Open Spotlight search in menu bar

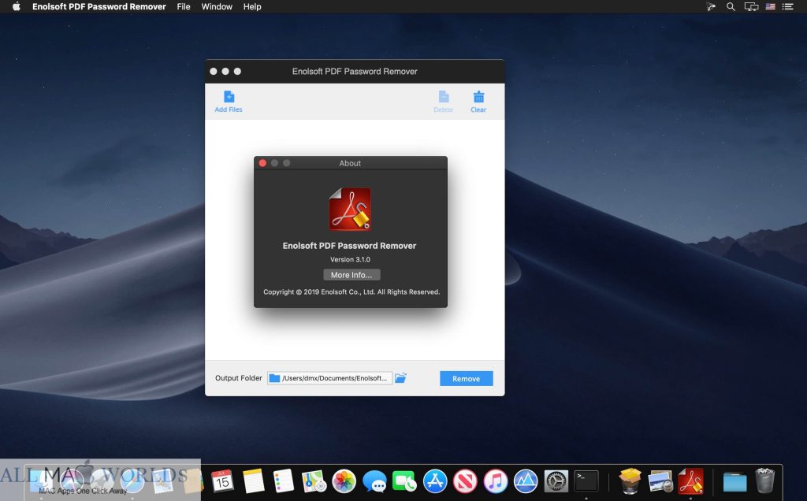pos(731,6)
